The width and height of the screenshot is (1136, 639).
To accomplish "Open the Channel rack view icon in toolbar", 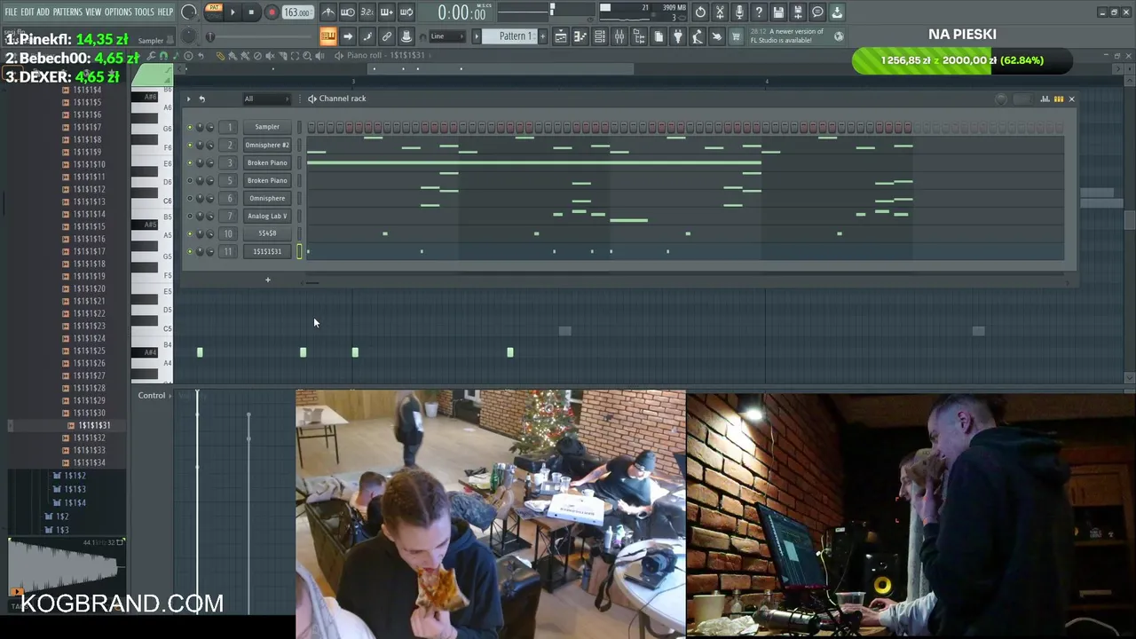I will pyautogui.click(x=600, y=36).
